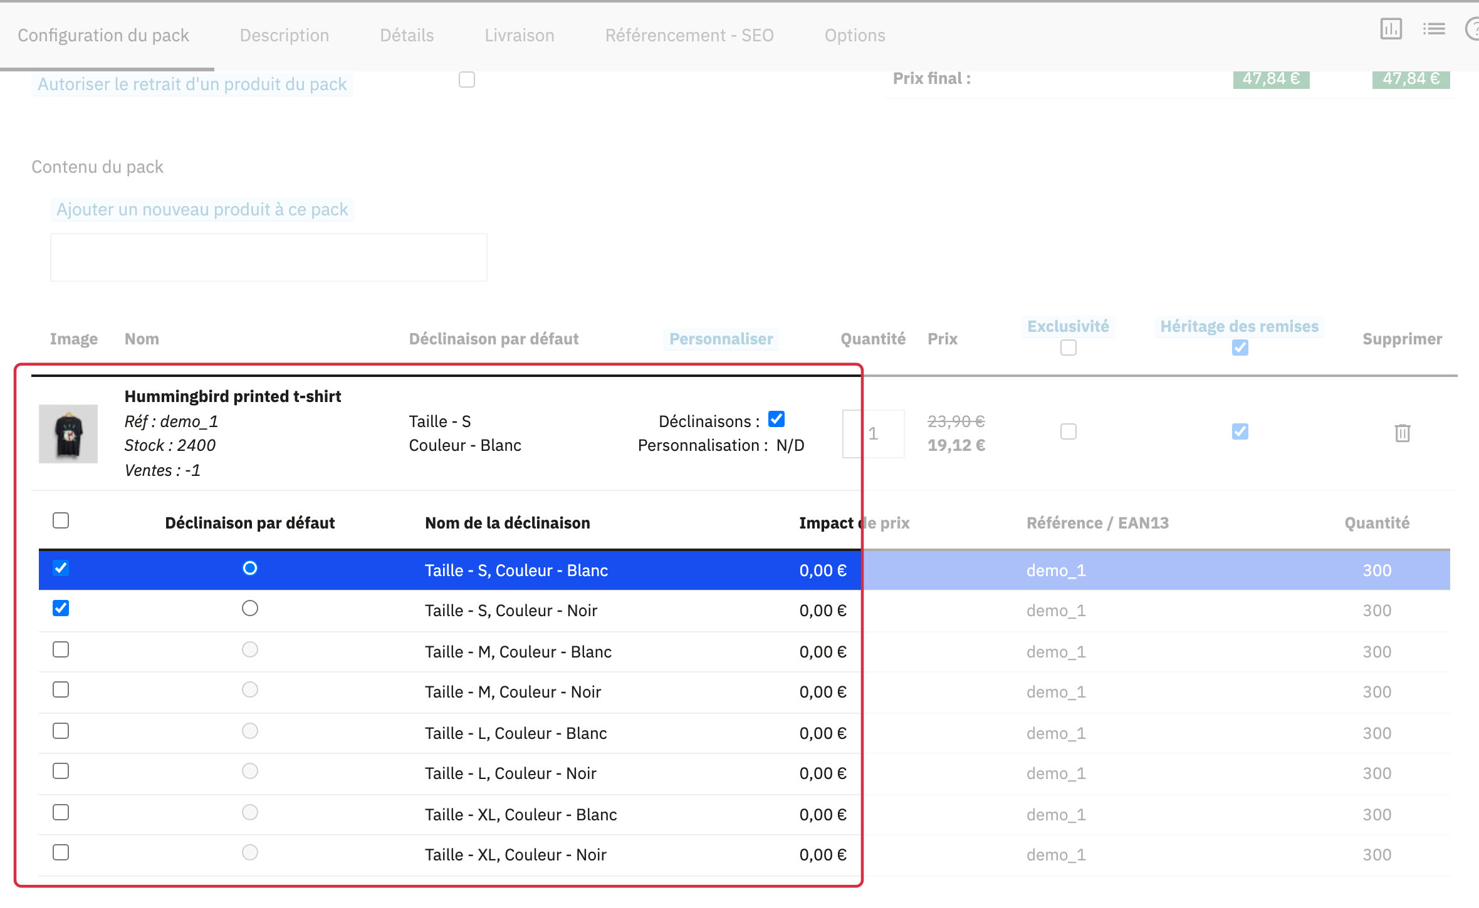
Task: Open the help question mark icon
Action: [x=1472, y=29]
